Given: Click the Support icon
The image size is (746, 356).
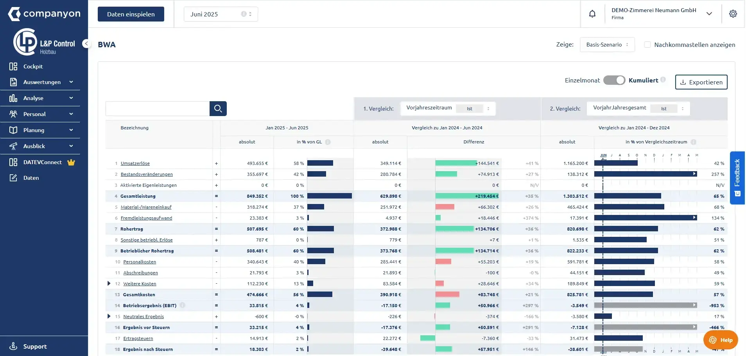Looking at the screenshot, I should pyautogui.click(x=13, y=346).
